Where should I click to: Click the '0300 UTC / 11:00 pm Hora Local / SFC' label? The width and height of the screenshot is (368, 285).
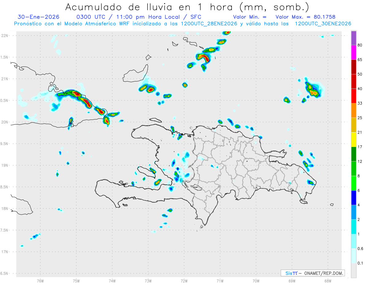(x=139, y=17)
